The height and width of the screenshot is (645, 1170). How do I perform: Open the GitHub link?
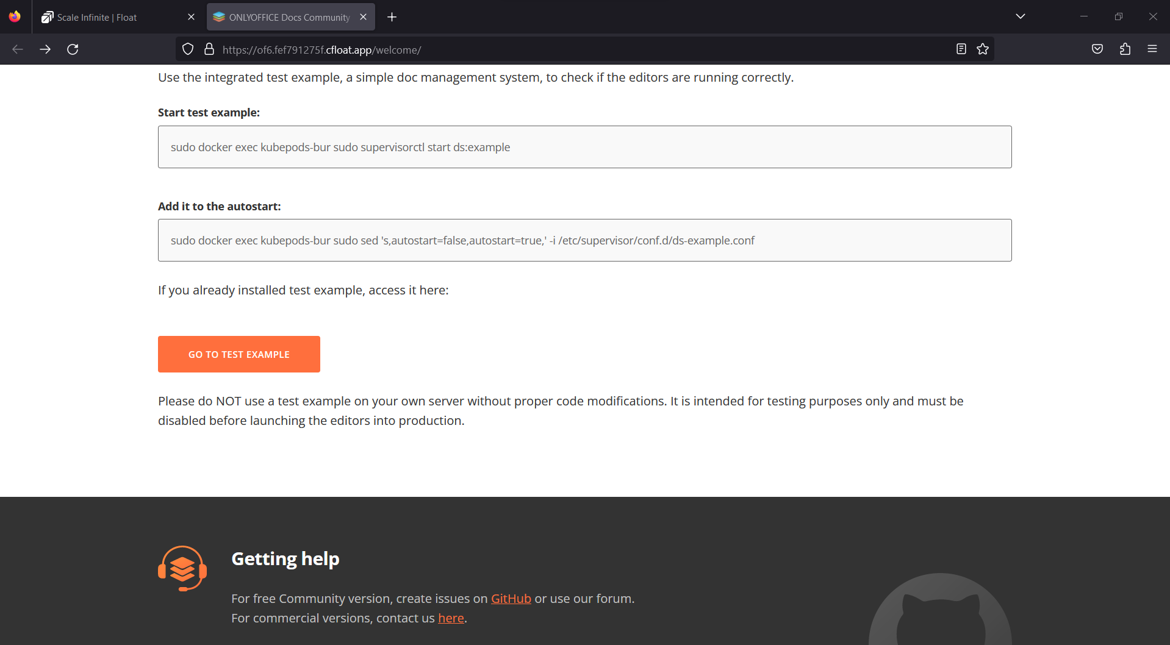(x=511, y=599)
